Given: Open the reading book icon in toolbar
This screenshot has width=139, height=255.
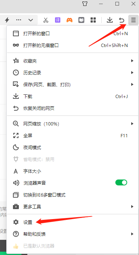Looking at the screenshot, I should click(x=81, y=20).
